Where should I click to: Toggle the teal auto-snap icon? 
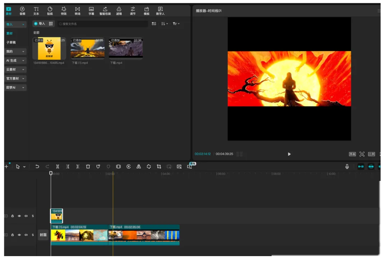pos(371,167)
